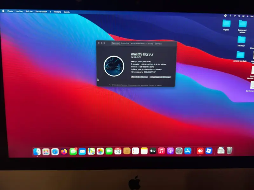Switch to the Soporte tab

click(150, 44)
